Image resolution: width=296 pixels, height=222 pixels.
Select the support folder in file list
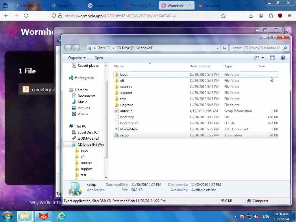(196, 93)
